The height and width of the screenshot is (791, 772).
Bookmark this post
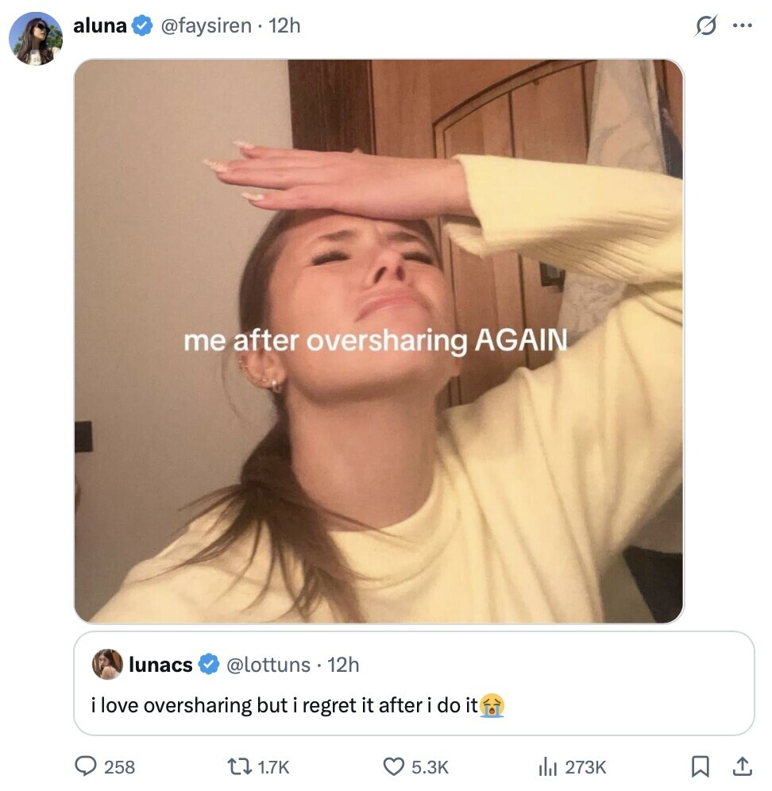tap(700, 766)
